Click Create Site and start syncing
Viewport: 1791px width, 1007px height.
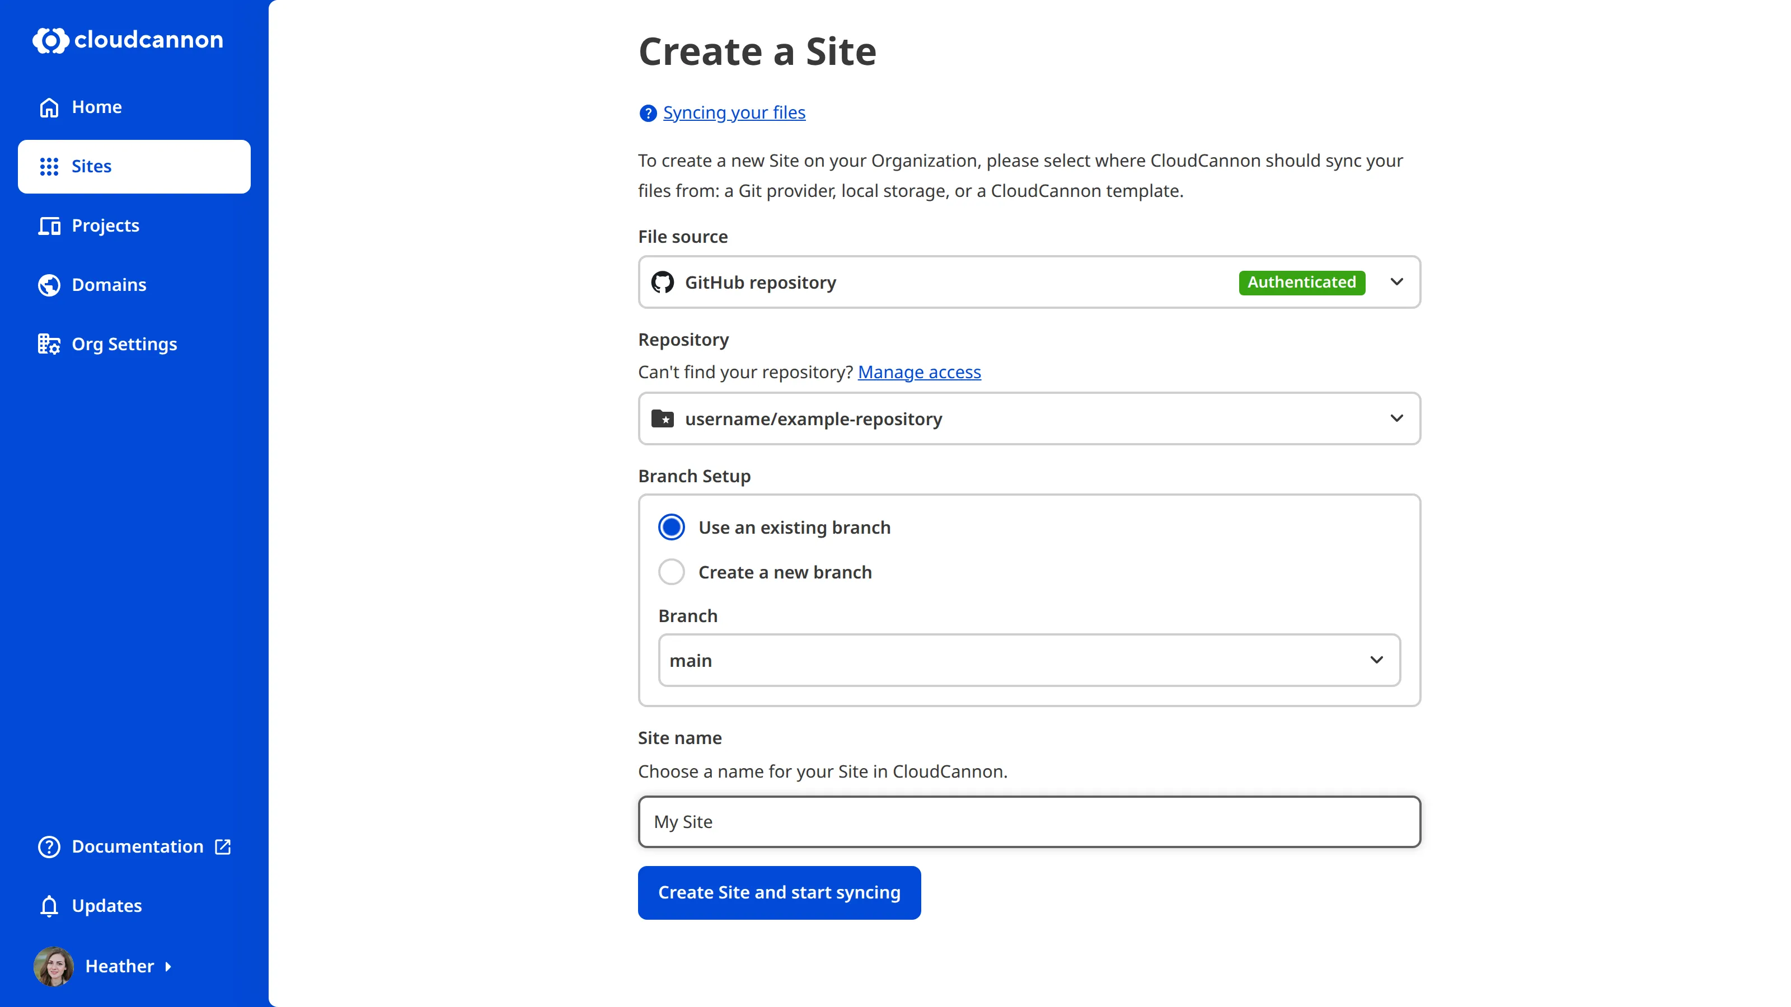click(x=779, y=892)
